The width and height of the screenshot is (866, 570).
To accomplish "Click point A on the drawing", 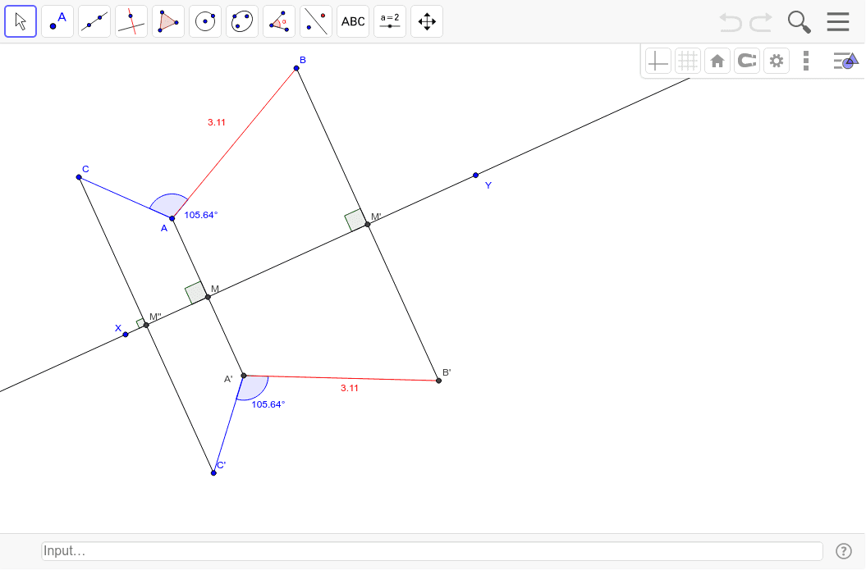I will pyautogui.click(x=172, y=218).
